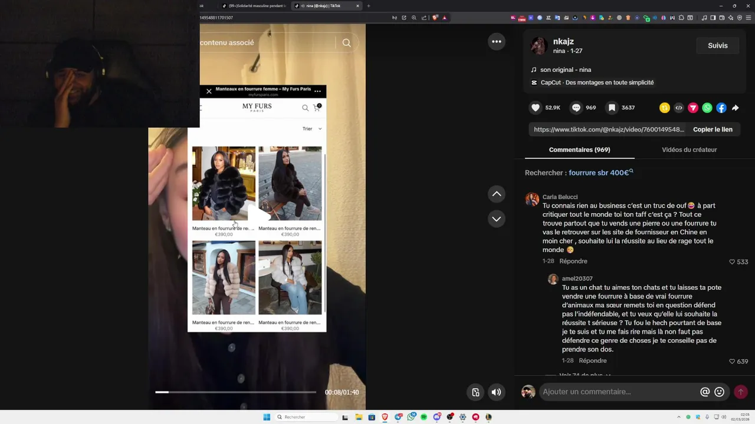Open the browser extensions puzzle icon

pos(681,18)
